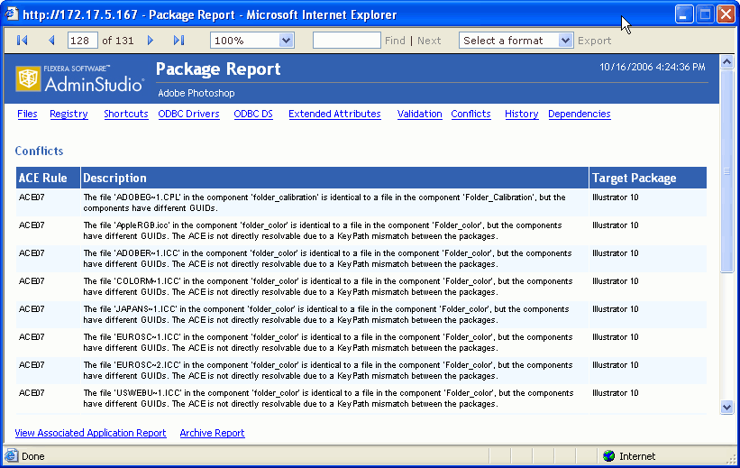
Task: Go to previous report page
Action: (51, 41)
